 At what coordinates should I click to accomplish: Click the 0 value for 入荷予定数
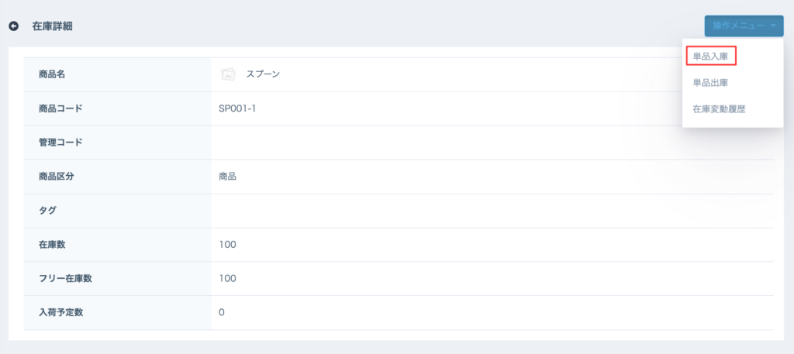point(222,313)
